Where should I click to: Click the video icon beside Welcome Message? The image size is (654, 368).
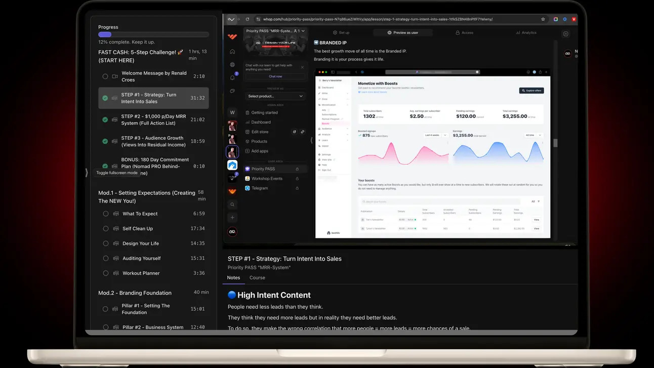point(115,76)
